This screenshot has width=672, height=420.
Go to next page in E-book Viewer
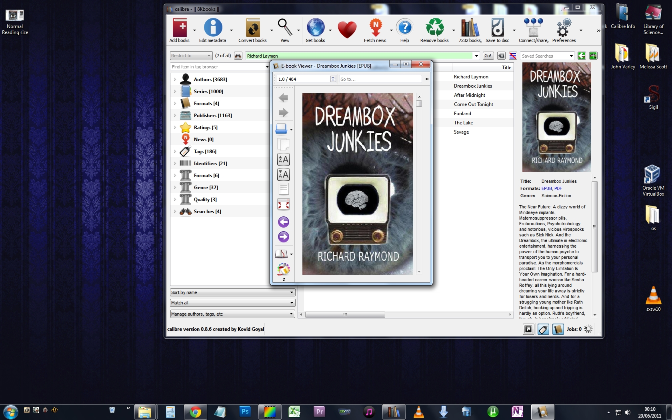(x=283, y=237)
